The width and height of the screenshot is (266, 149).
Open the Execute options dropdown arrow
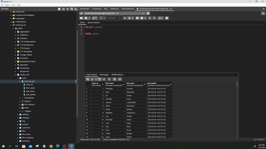(133, 18)
